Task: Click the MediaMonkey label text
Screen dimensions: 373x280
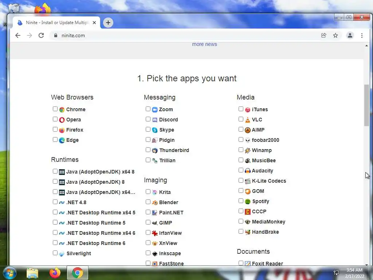Action: (x=268, y=222)
